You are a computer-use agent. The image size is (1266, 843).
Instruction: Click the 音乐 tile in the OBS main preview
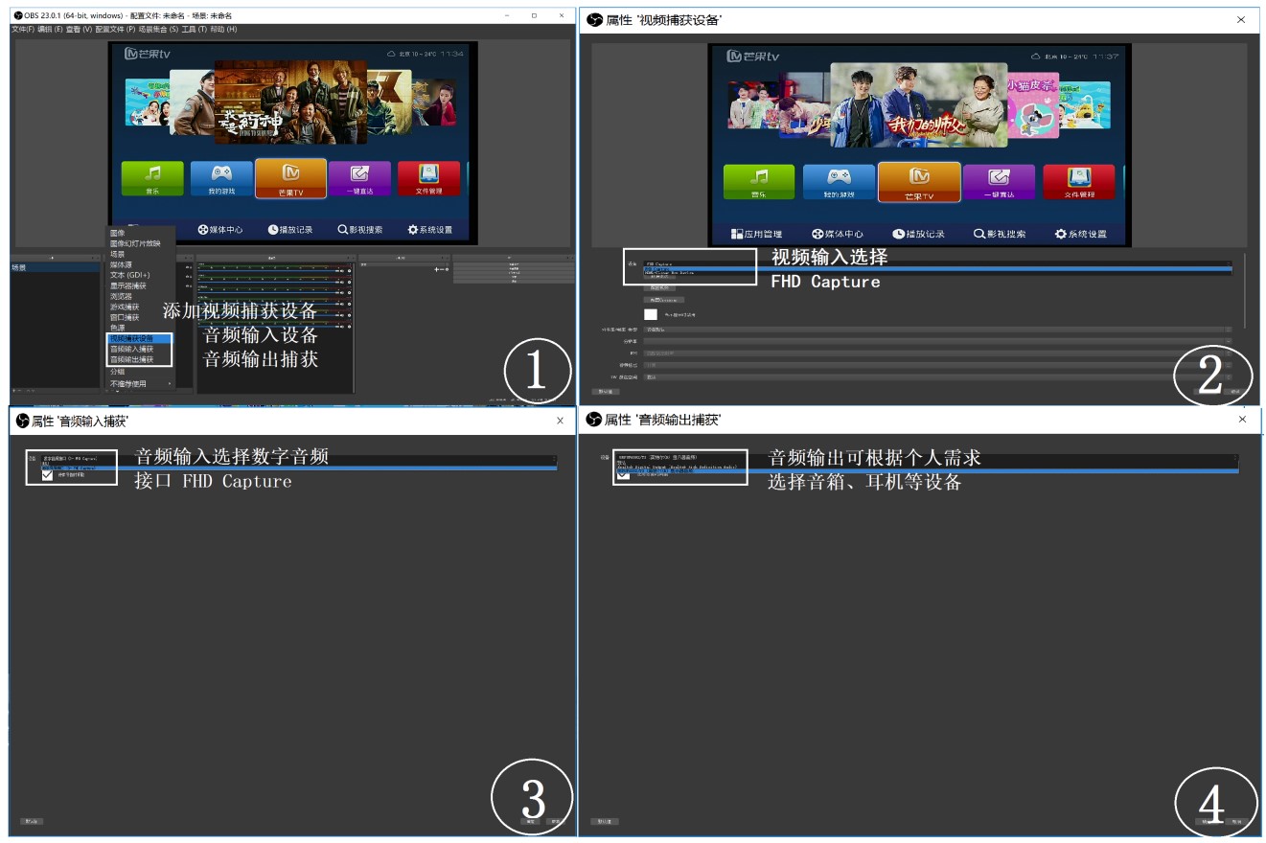click(150, 178)
